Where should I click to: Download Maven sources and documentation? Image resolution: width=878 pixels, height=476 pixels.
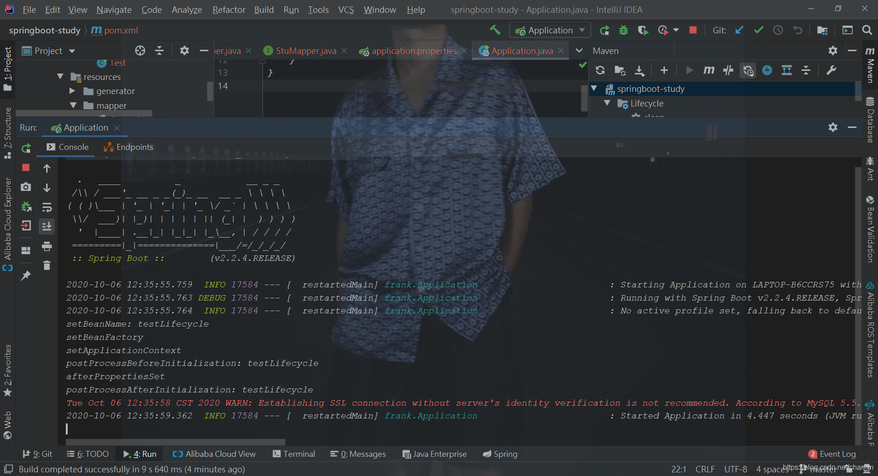click(639, 70)
